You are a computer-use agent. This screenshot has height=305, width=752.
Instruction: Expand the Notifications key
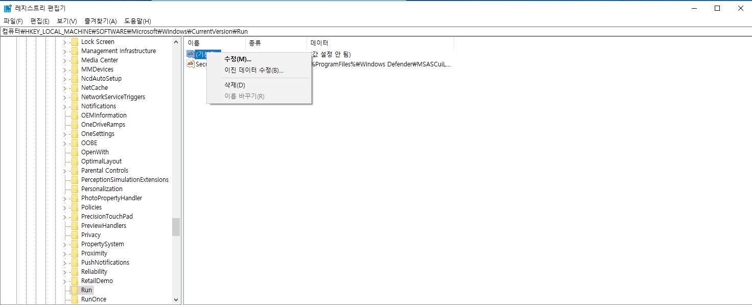(65, 106)
